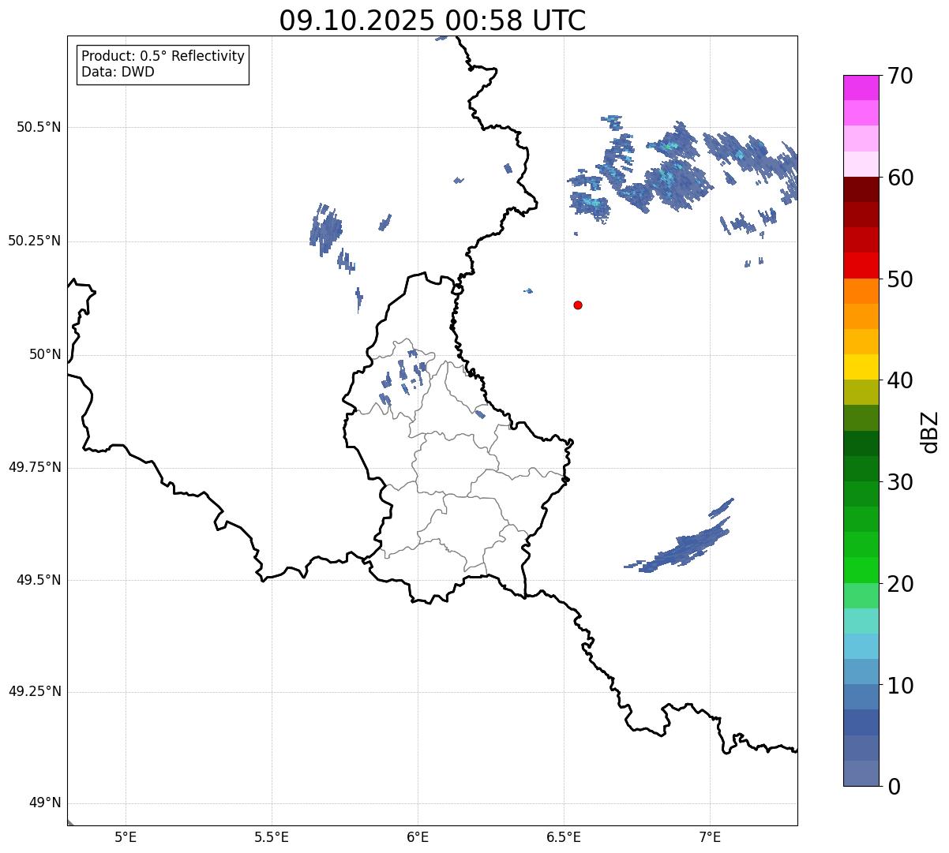Click the bright red colorbar segment near 50
949x853 pixels.
click(861, 265)
